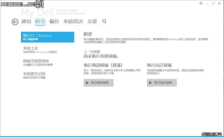Open 系統工具 in sidebar
The height and width of the screenshot is (137, 224).
(40, 50)
